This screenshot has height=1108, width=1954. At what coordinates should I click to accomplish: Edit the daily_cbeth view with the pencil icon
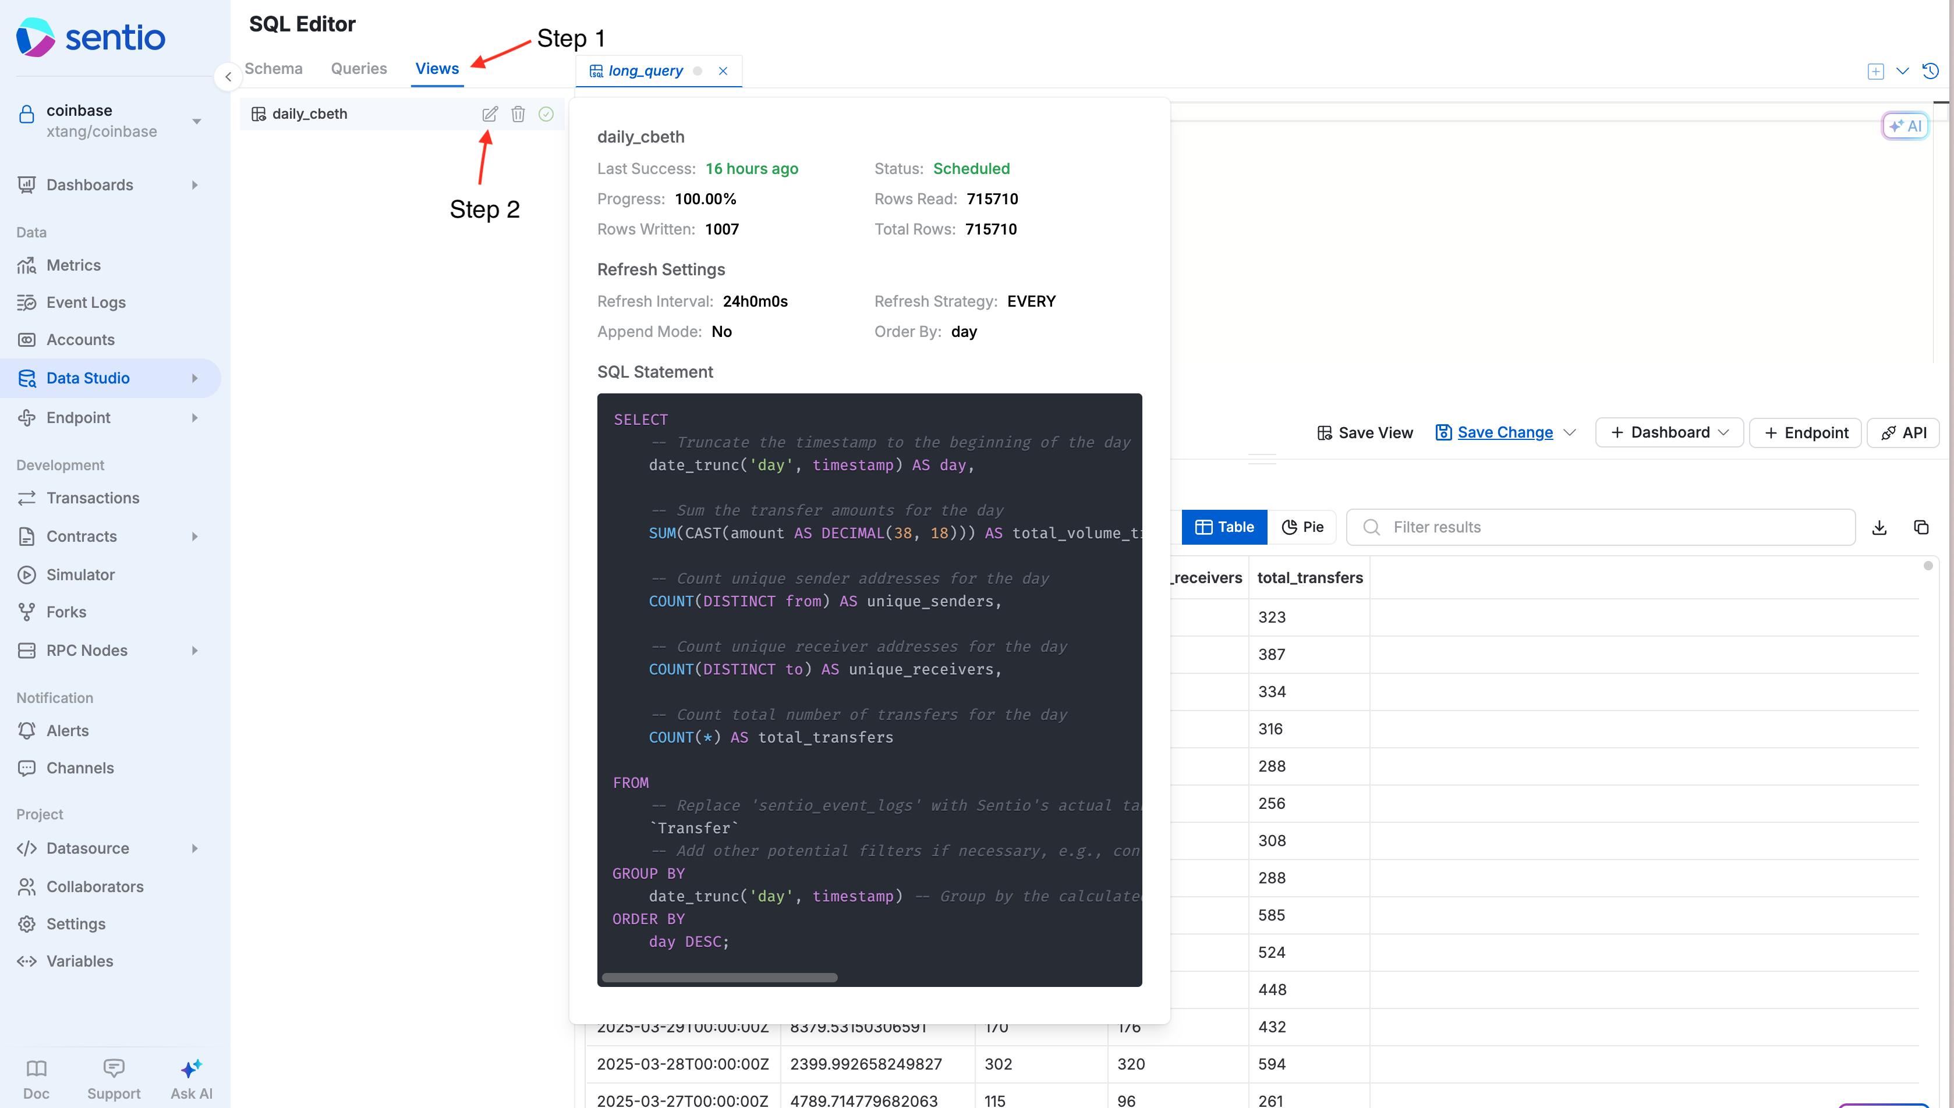pos(490,114)
